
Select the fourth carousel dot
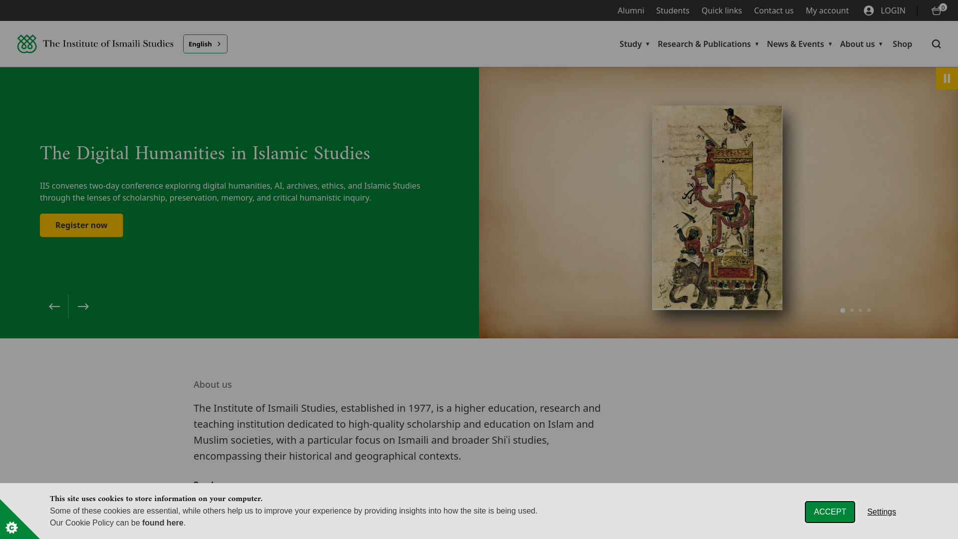tap(869, 310)
